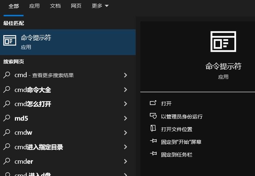Click pin icon beside 固定到任务栏
This screenshot has width=255, height=176.
point(153,154)
